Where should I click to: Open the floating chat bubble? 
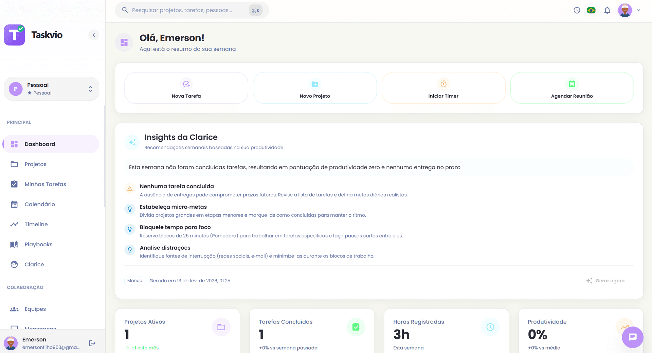coord(632,337)
